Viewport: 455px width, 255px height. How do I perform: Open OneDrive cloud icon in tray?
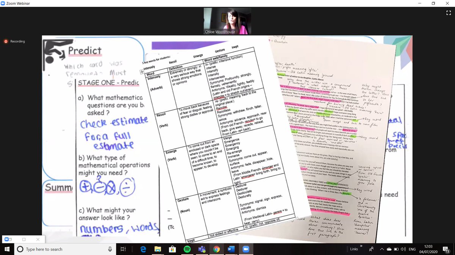[389, 249]
